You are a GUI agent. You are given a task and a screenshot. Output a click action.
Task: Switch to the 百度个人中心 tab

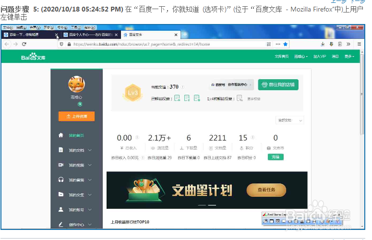91,35
